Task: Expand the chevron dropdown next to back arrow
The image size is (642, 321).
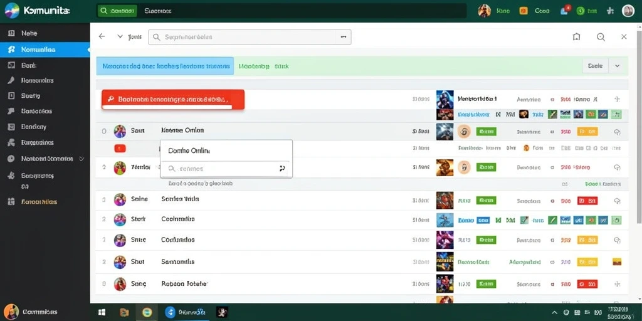Action: 120,36
